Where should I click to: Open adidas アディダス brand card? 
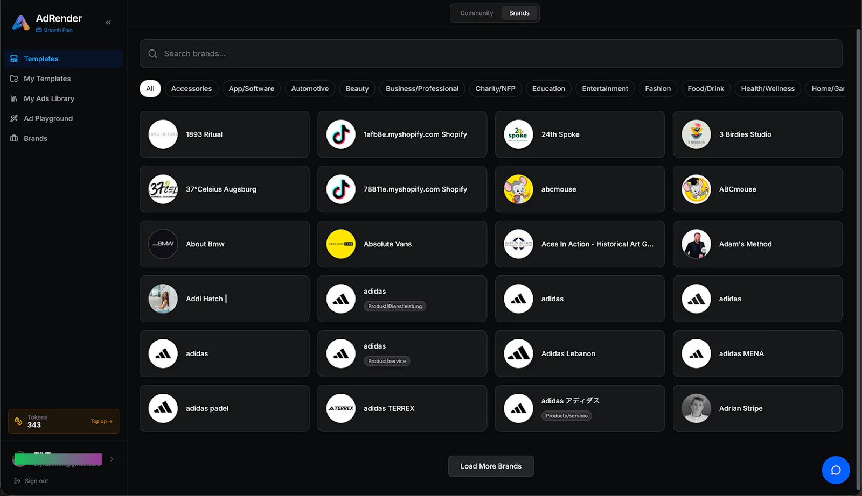pos(580,408)
